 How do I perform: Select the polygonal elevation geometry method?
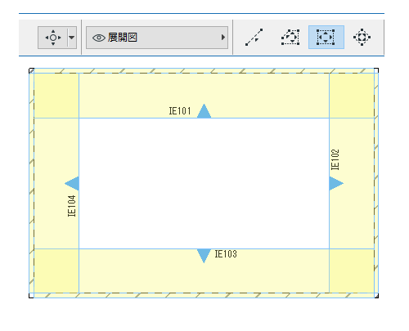coord(290,38)
